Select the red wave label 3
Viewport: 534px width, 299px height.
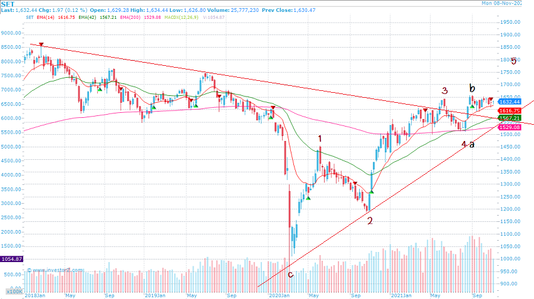click(x=444, y=91)
